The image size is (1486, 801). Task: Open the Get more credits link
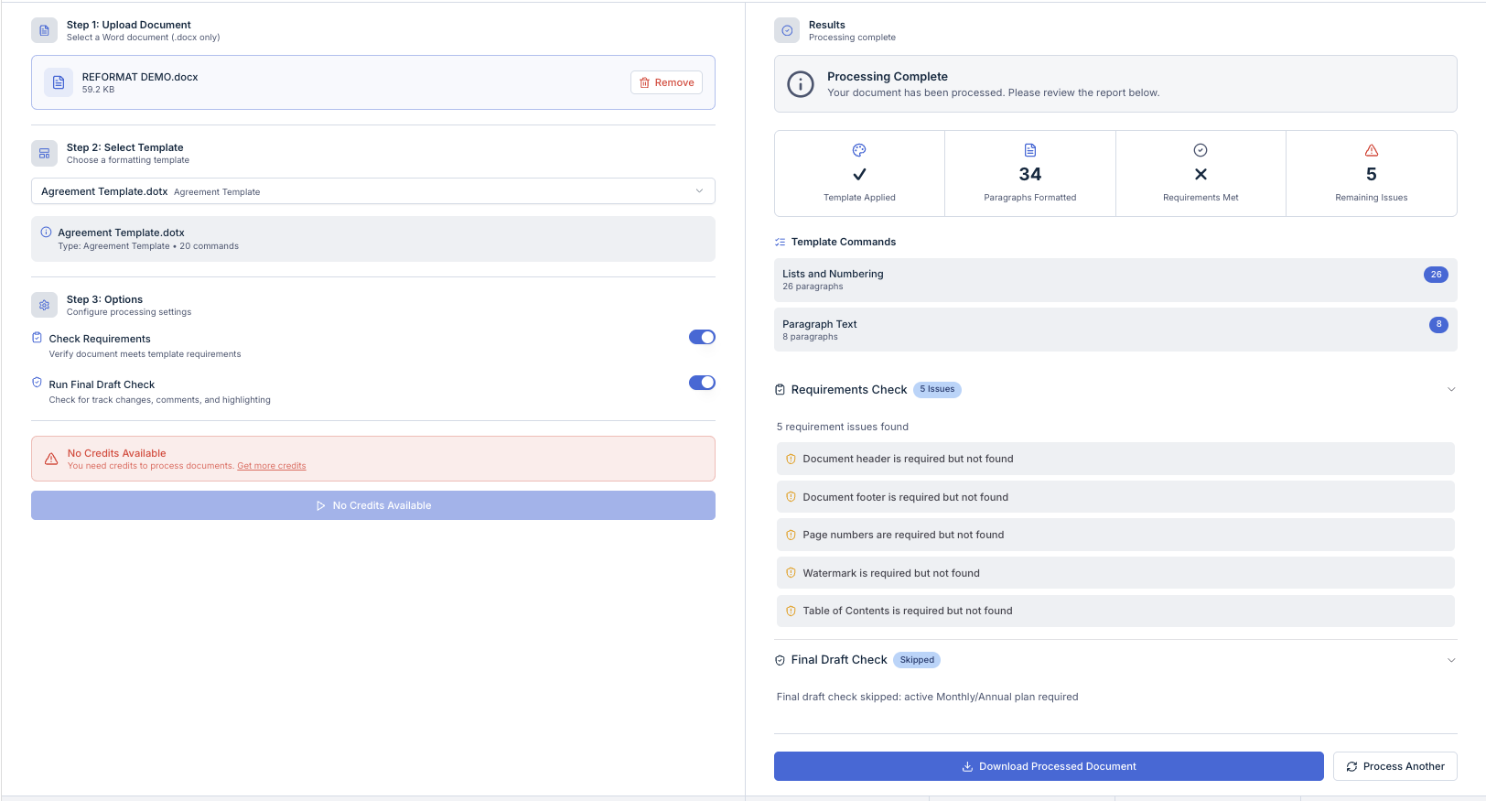[x=272, y=466]
